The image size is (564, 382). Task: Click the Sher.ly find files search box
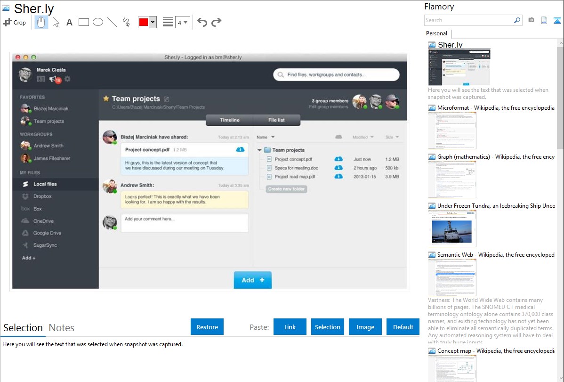point(336,75)
